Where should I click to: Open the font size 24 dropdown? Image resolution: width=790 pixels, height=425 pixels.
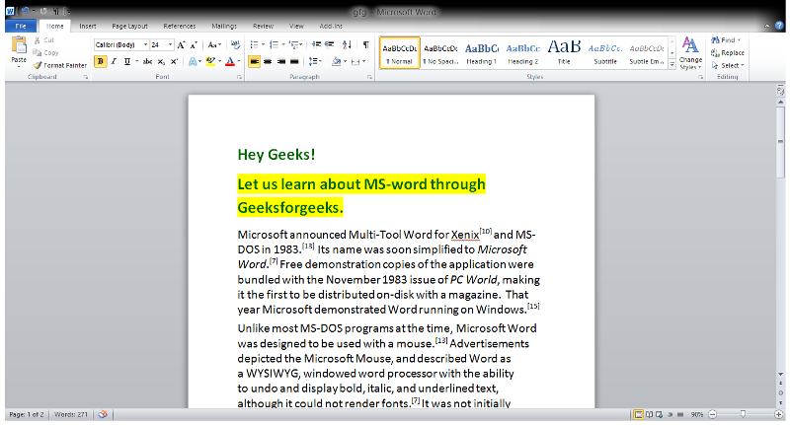170,44
